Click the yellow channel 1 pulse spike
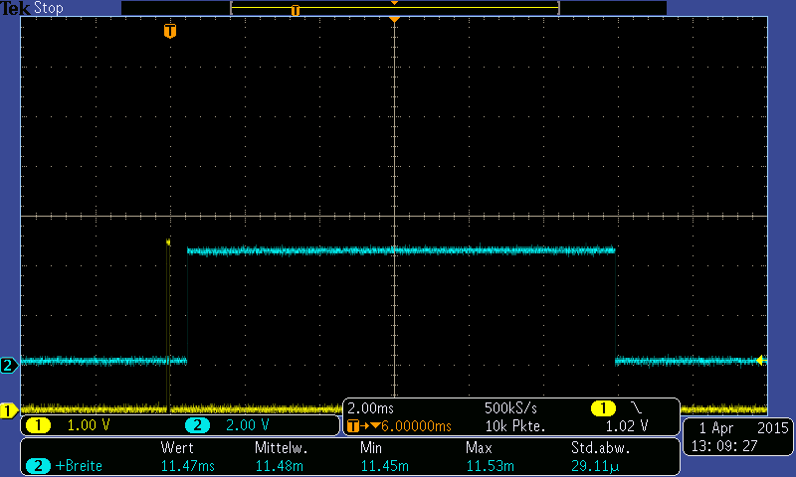 [168, 324]
